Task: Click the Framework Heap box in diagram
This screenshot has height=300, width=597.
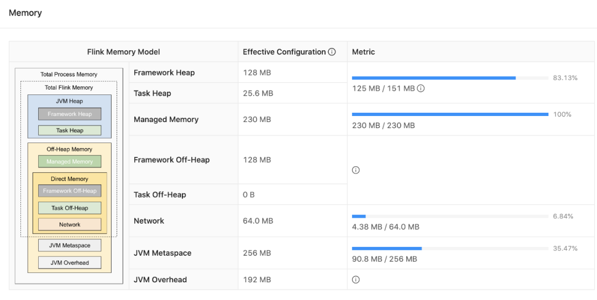Action: point(70,114)
